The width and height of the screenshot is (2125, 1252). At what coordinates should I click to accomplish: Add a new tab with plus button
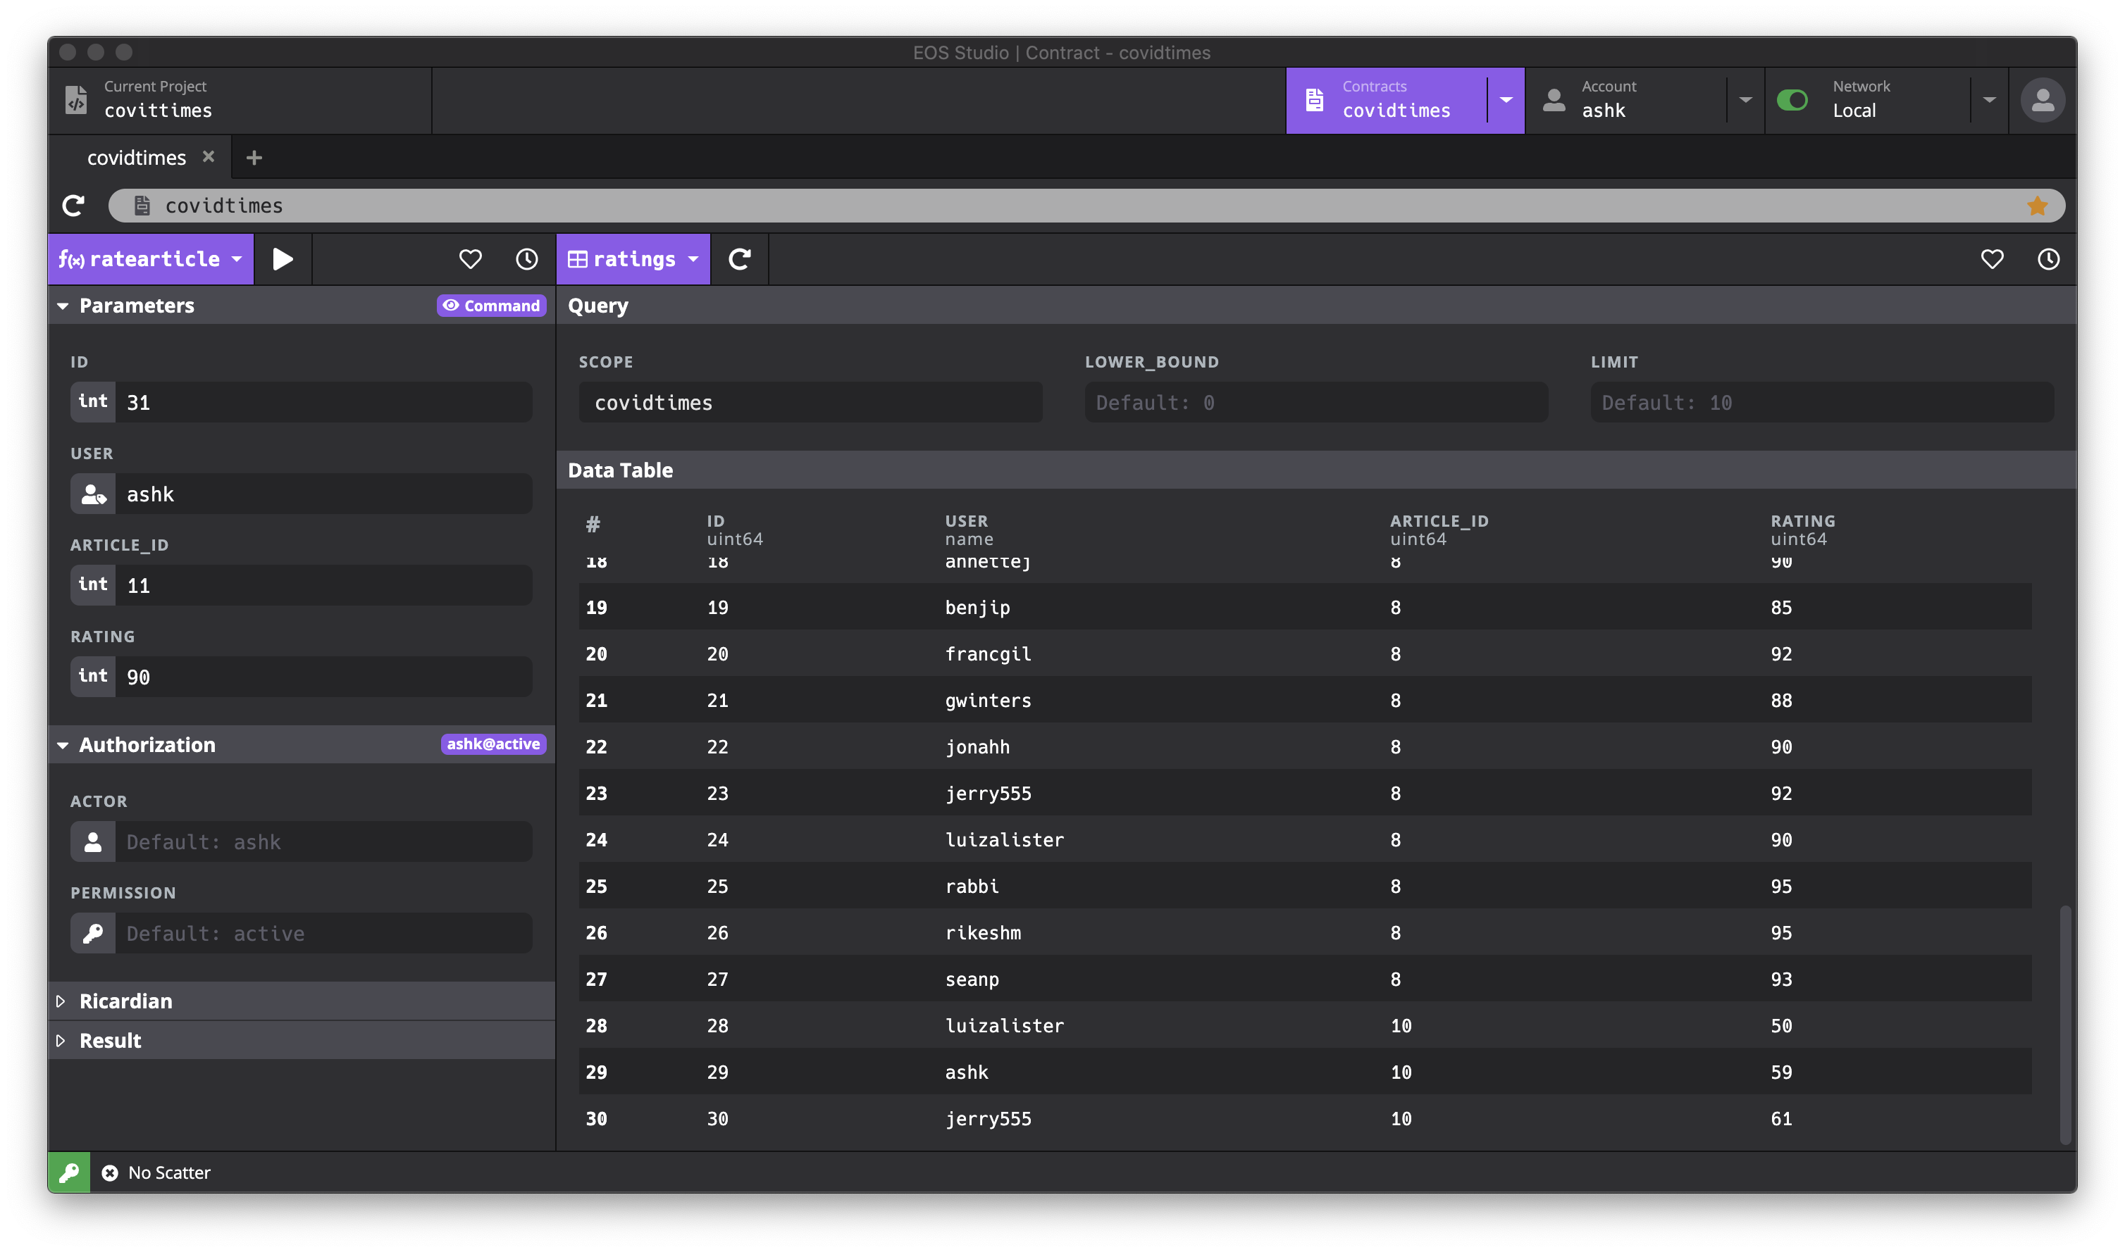tap(254, 158)
